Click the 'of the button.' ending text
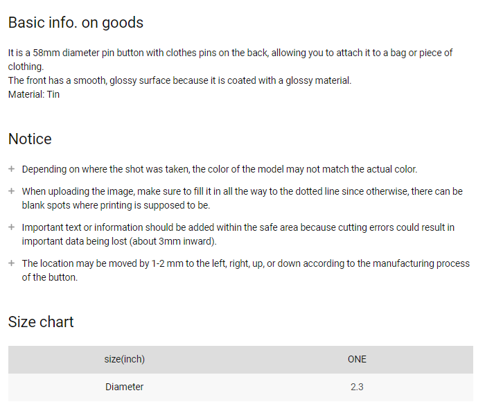Image resolution: width=485 pixels, height=411 pixels. 49,277
